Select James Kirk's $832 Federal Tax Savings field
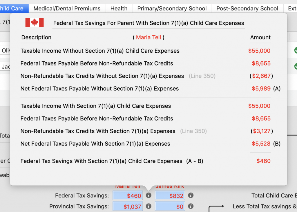This screenshot has width=297, height=212. point(170,196)
